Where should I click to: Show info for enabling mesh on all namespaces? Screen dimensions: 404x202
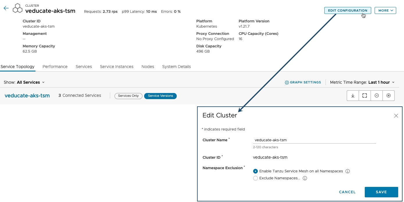pyautogui.click(x=348, y=171)
